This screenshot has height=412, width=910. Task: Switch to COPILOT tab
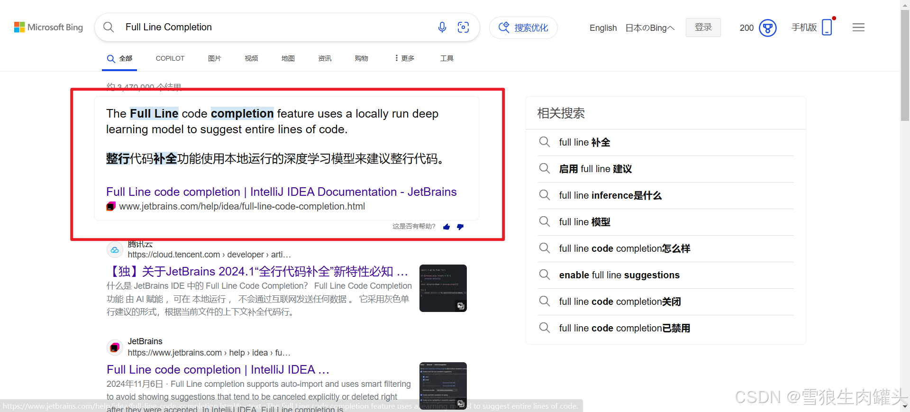tap(170, 58)
